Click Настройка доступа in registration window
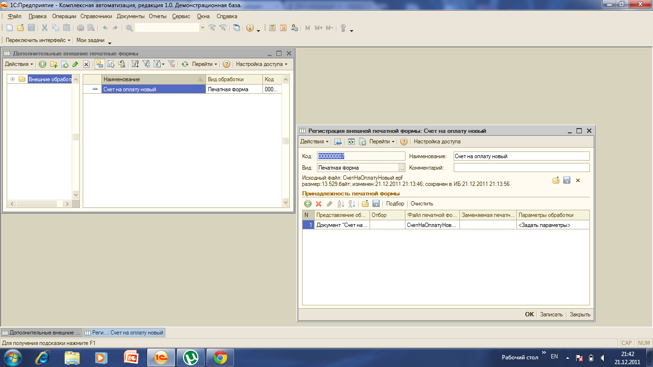This screenshot has height=367, width=653. (x=437, y=141)
